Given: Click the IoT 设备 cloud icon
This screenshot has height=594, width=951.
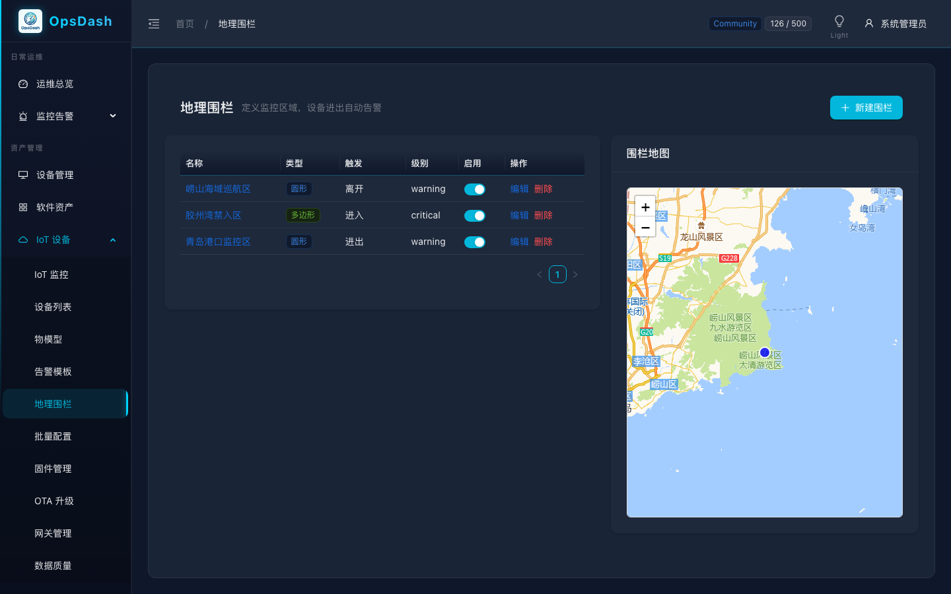Looking at the screenshot, I should coord(23,240).
